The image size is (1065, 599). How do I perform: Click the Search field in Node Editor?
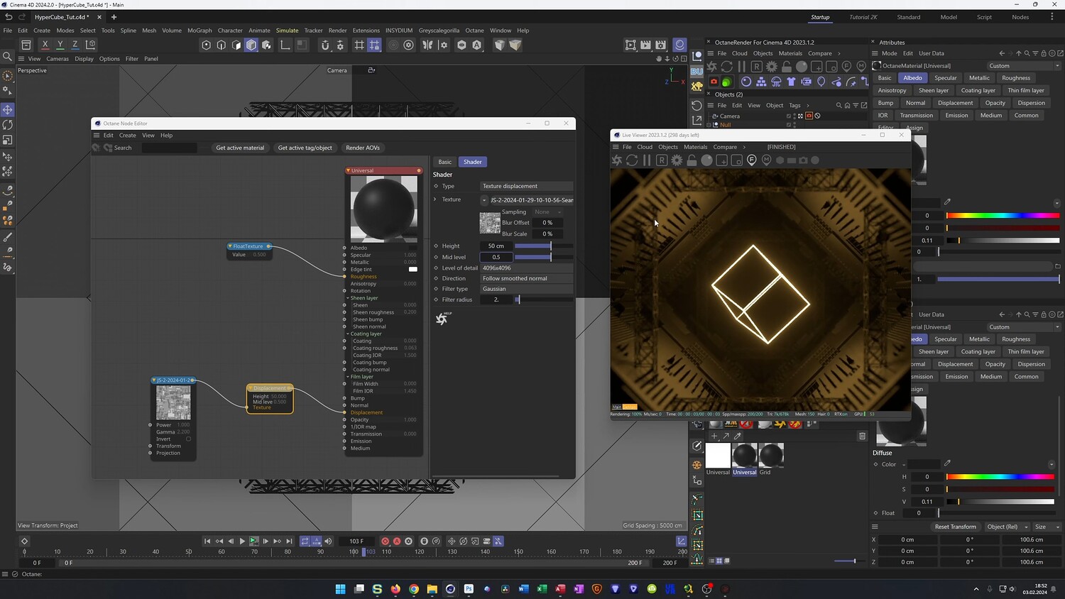169,148
